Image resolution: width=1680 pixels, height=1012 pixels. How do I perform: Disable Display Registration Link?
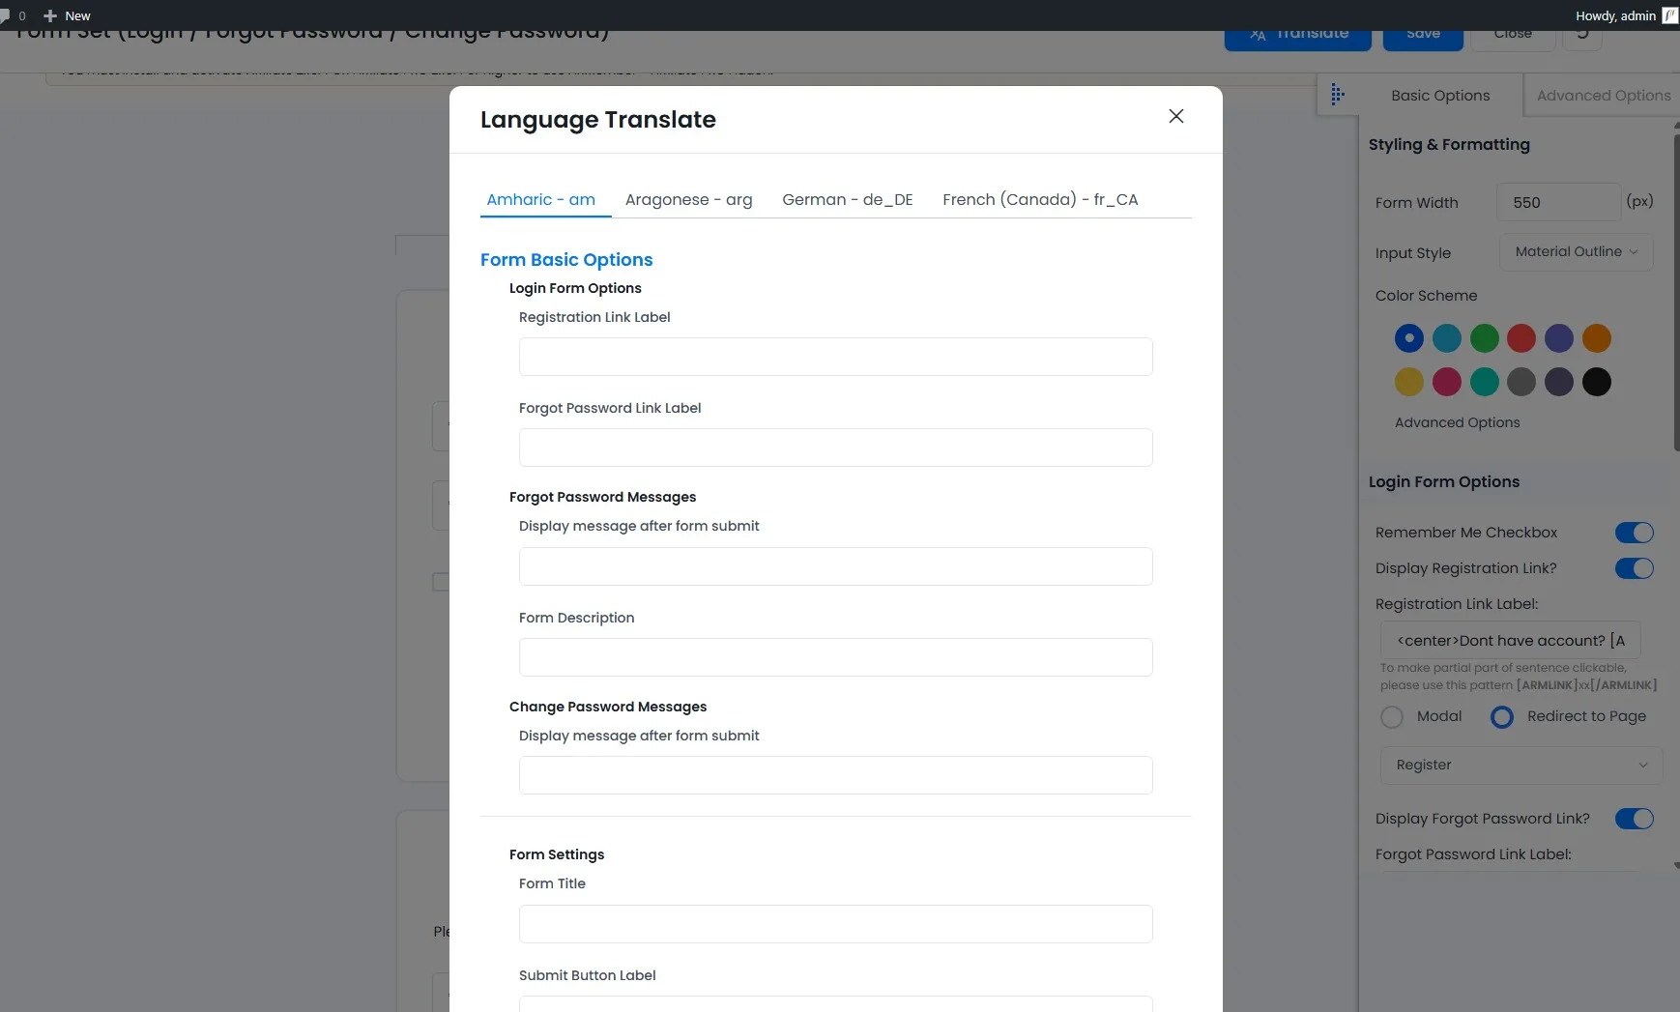(1634, 568)
